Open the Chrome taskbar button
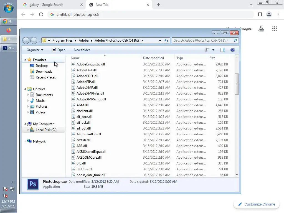284x213 pixels. [9, 21]
